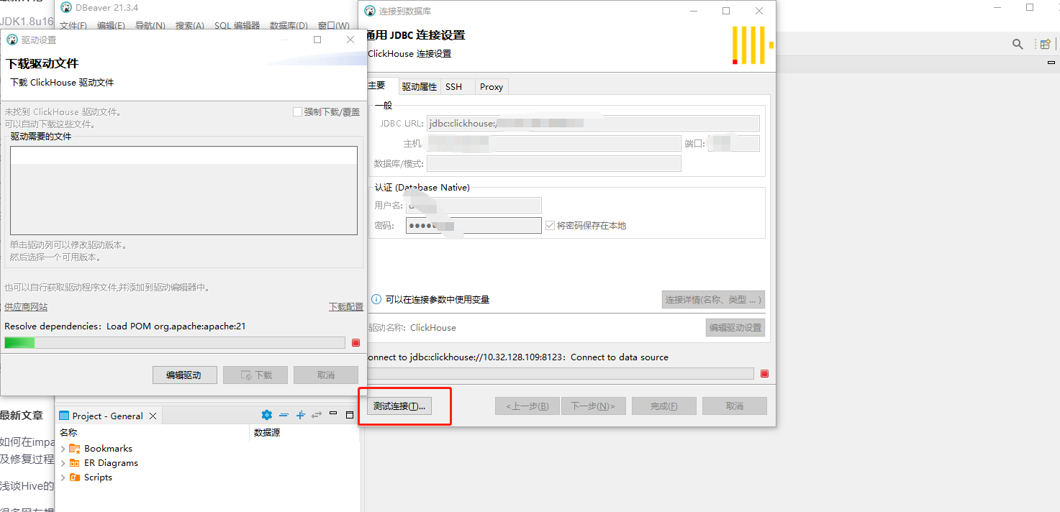Collapse all items in Project panel

[x=284, y=415]
